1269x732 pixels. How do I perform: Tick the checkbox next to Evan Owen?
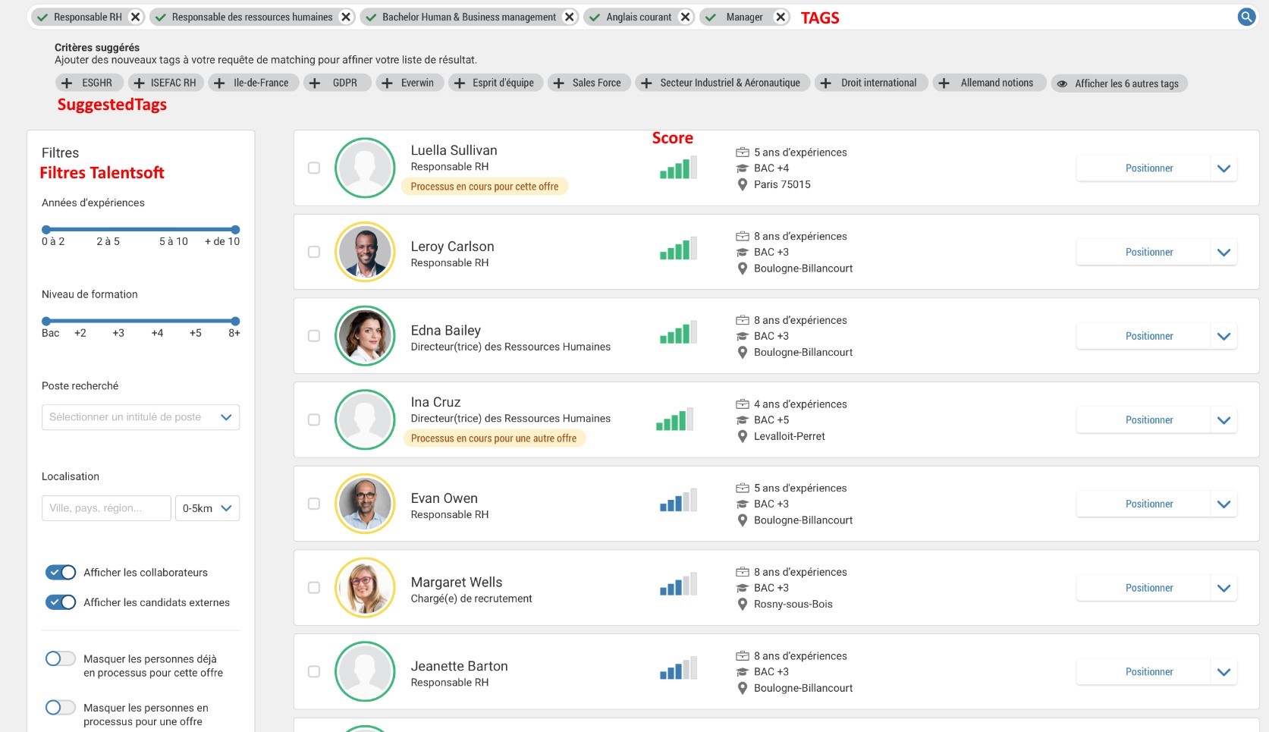(314, 504)
